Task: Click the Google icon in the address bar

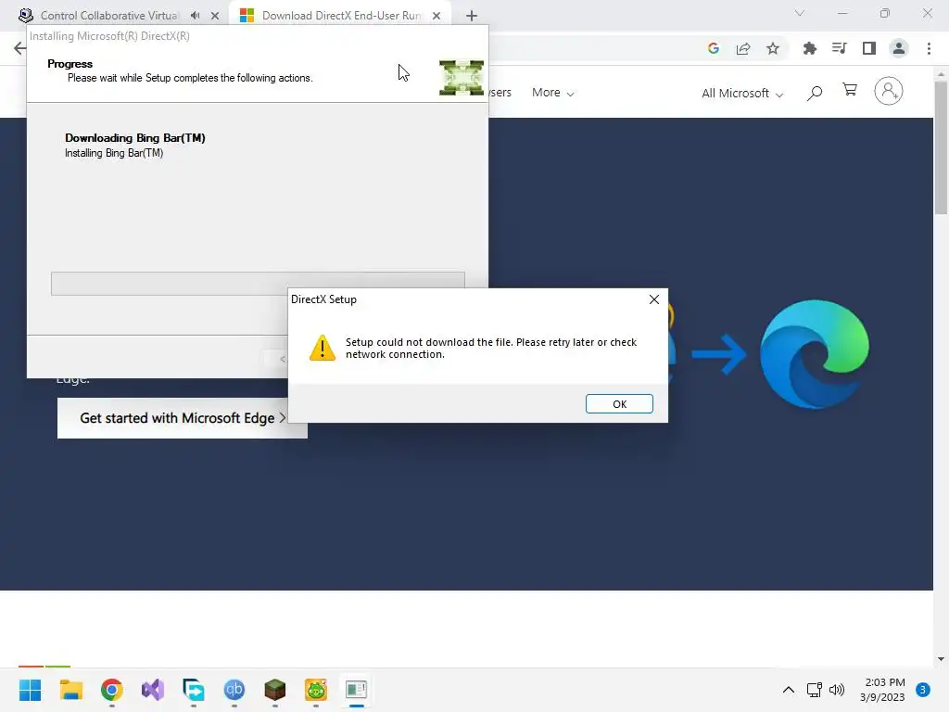Action: (x=714, y=48)
